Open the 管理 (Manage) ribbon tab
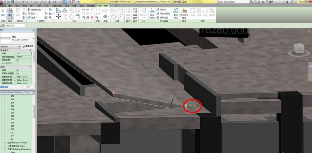The image size is (312, 153). coord(81,5)
